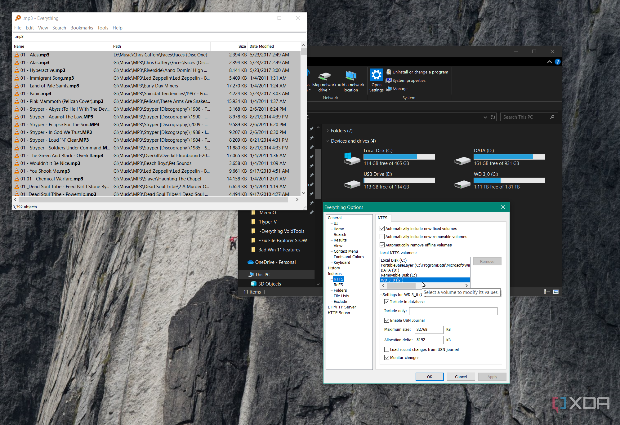Viewport: 620px width, 425px height.
Task: Collapse the Devices and drives section
Action: click(x=328, y=141)
